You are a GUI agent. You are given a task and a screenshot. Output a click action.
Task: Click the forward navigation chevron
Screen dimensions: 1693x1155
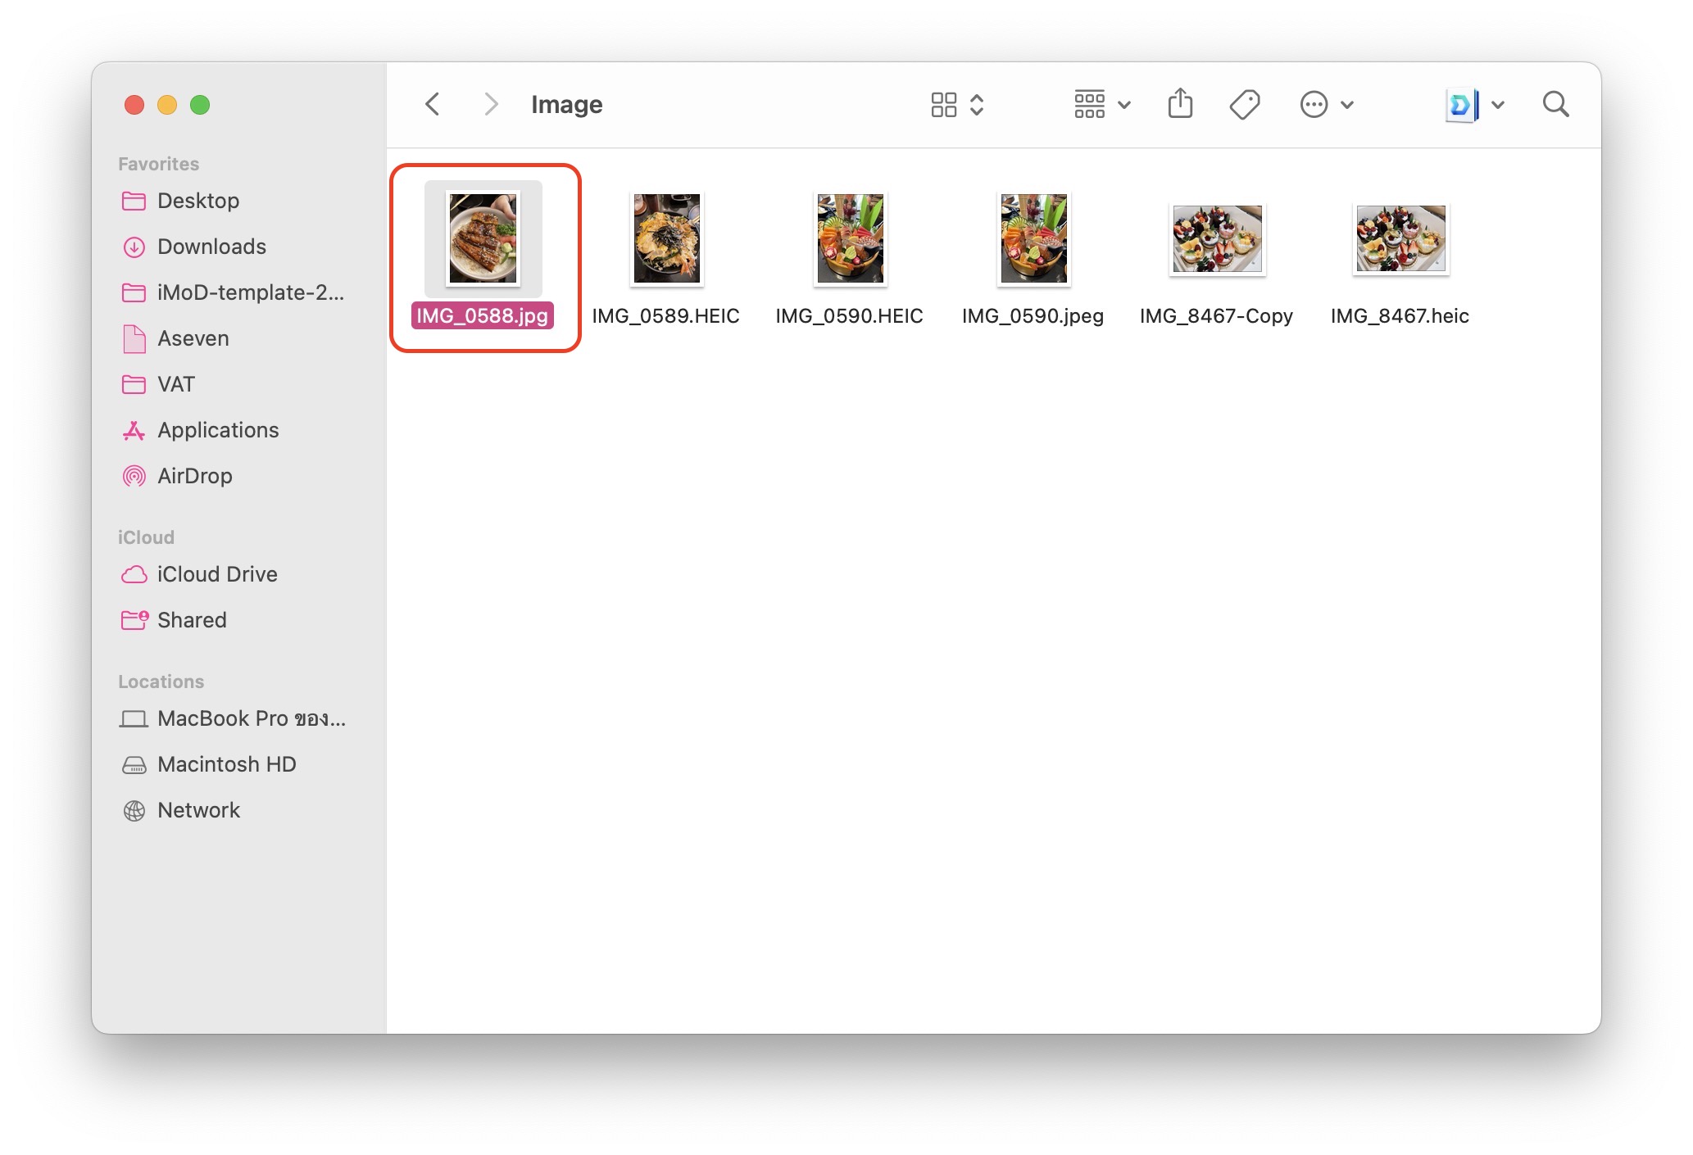pos(490,104)
